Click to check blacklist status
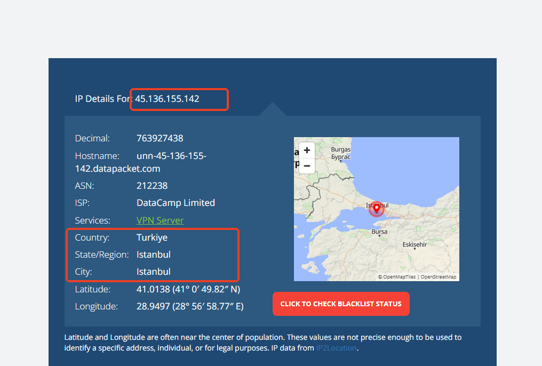 pos(341,304)
